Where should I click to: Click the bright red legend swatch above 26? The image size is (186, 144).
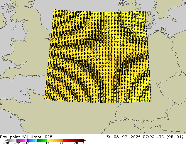pos(64,140)
